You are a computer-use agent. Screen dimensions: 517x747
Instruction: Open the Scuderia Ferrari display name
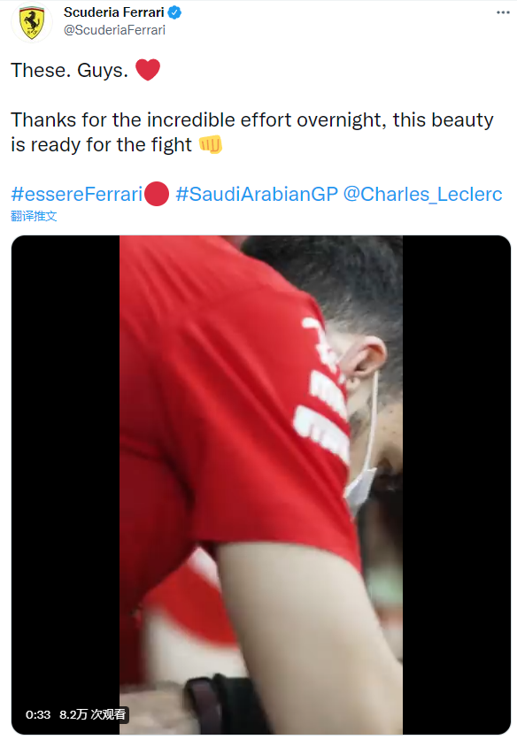point(114,12)
